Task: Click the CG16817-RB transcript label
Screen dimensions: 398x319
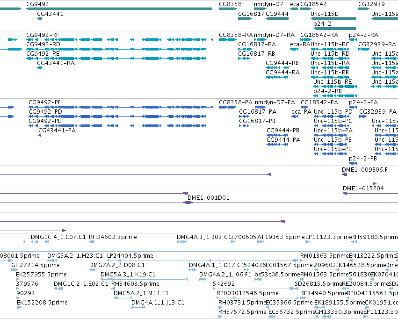Action: (256, 53)
